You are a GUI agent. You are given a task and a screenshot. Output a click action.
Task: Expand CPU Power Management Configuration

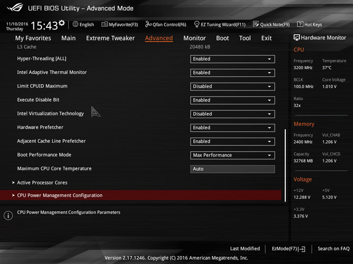141,195
